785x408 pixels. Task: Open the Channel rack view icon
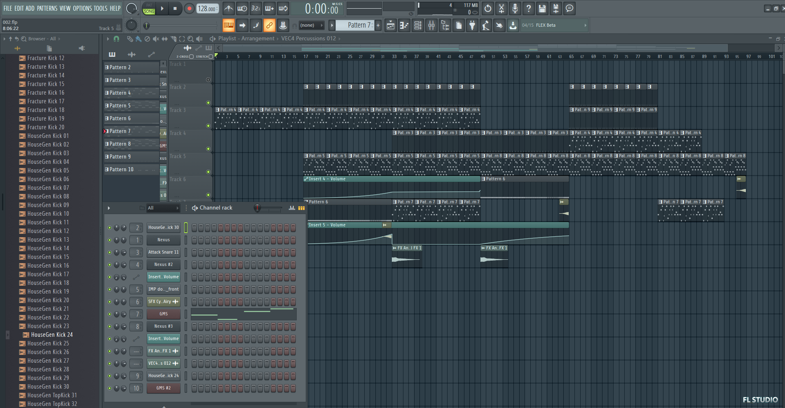(x=418, y=26)
